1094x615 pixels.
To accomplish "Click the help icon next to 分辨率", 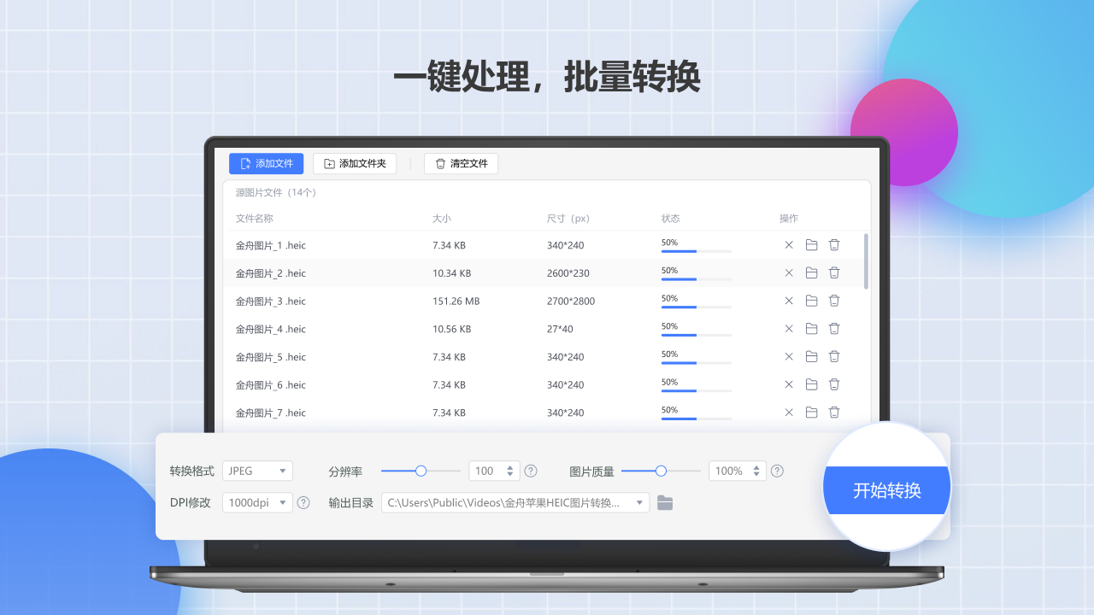I will tap(531, 471).
